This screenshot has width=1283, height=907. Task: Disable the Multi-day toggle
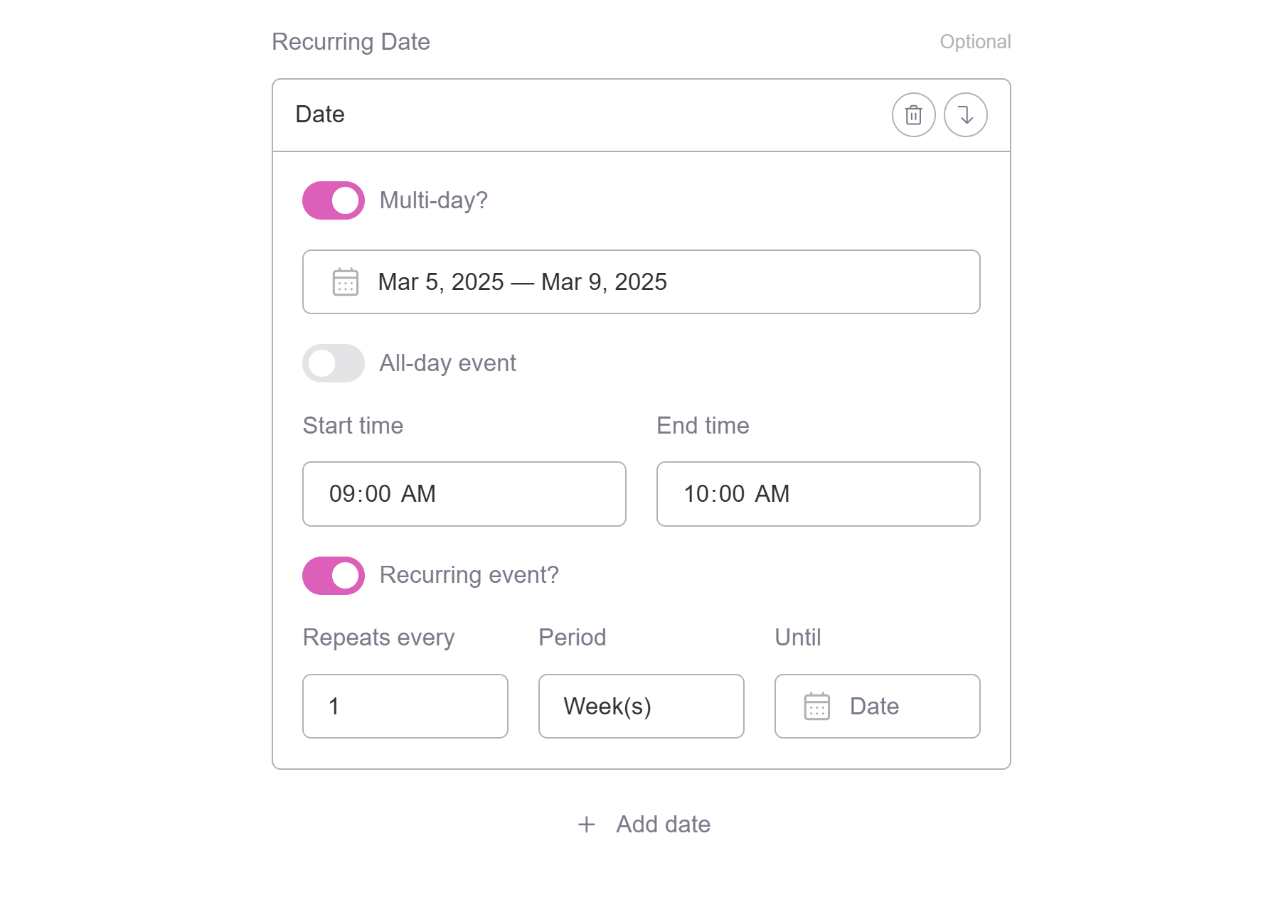pyautogui.click(x=333, y=200)
